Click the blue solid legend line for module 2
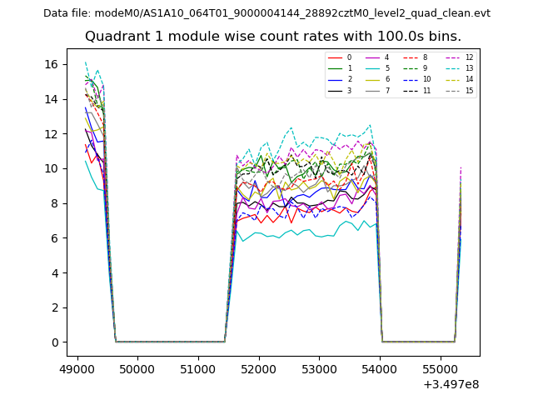 pos(336,79)
